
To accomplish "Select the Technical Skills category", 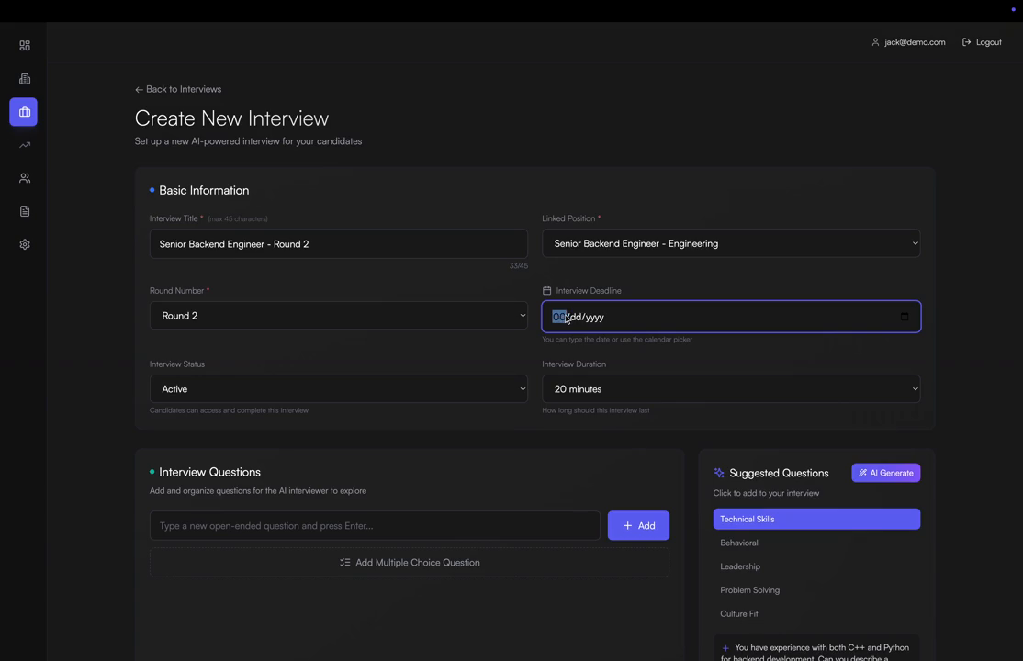I will (816, 520).
